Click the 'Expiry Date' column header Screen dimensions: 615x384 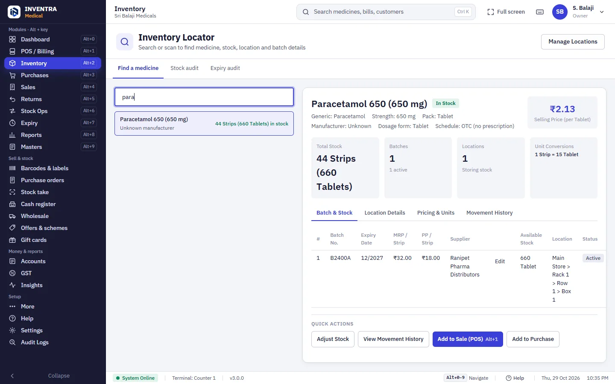pos(368,239)
